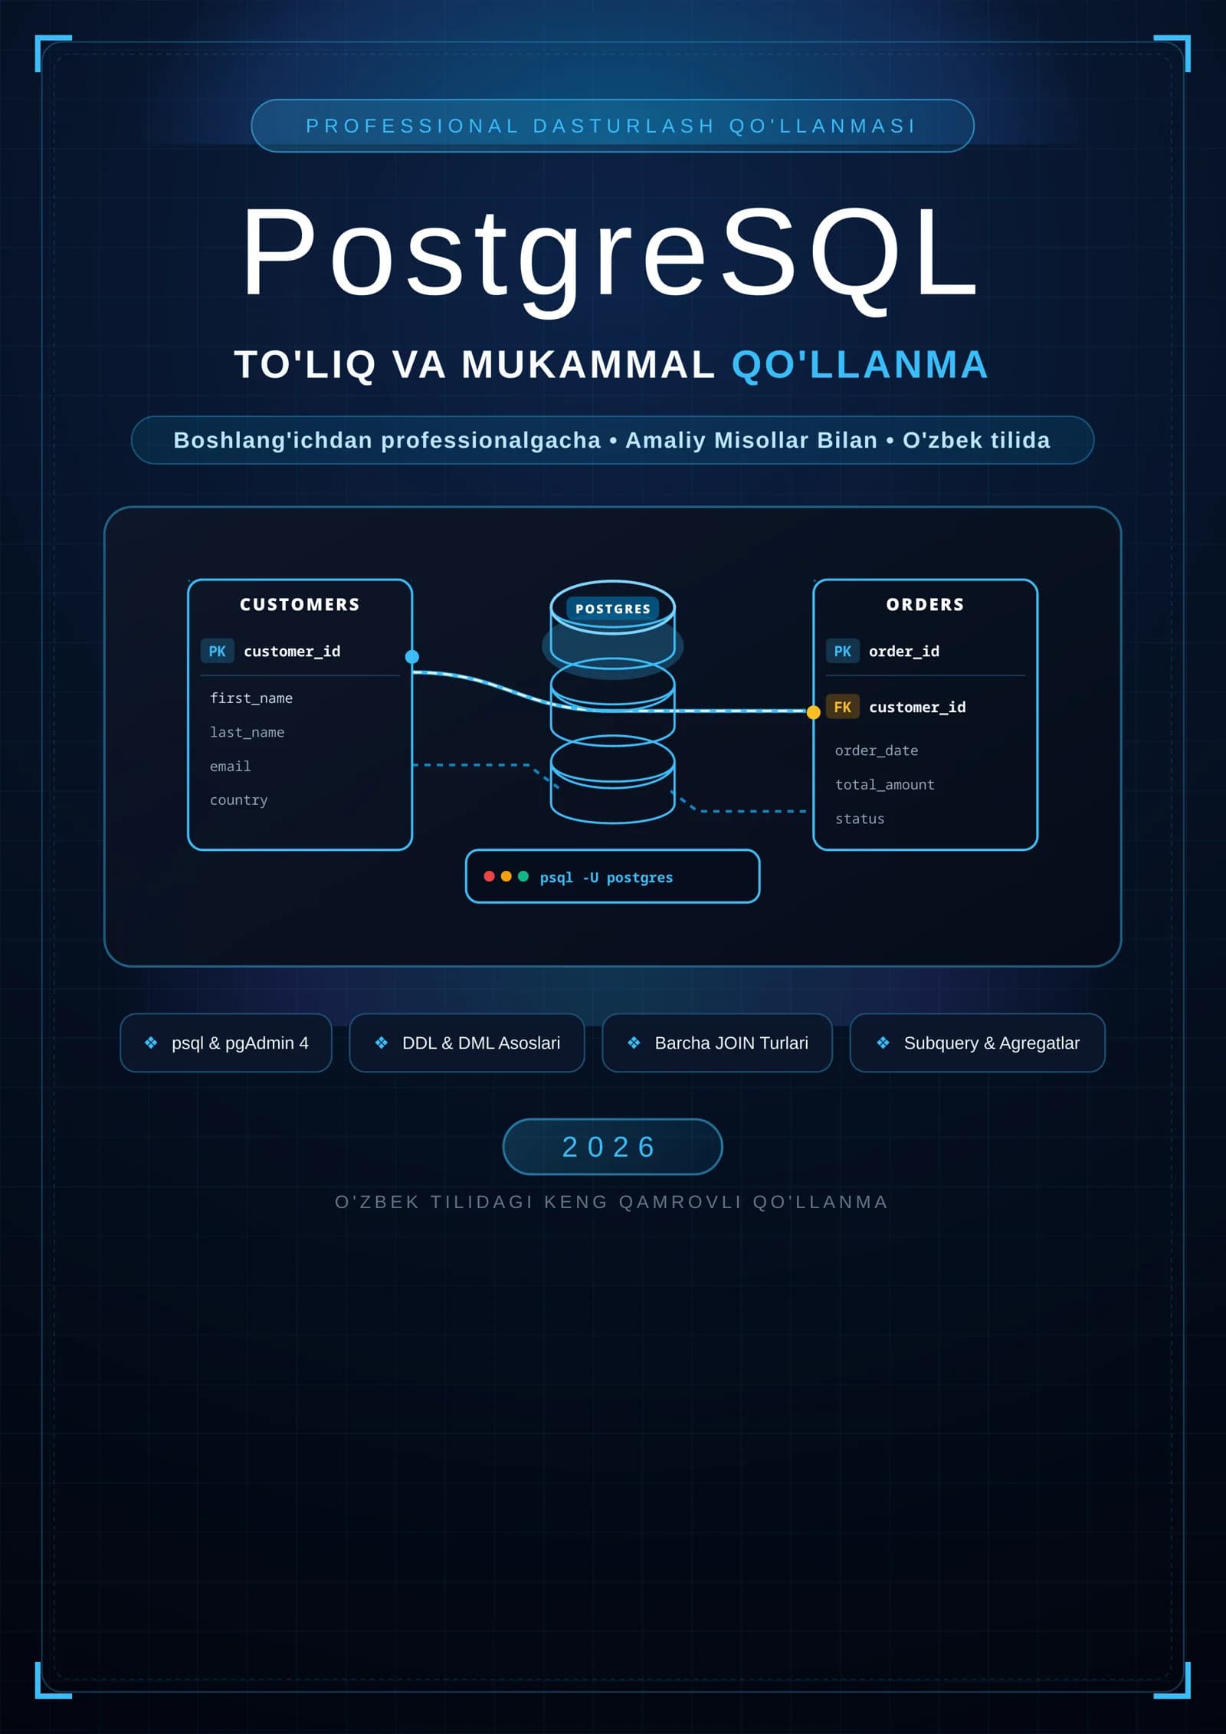Click the 'psql & pgAdmin 4' tag

(226, 1043)
